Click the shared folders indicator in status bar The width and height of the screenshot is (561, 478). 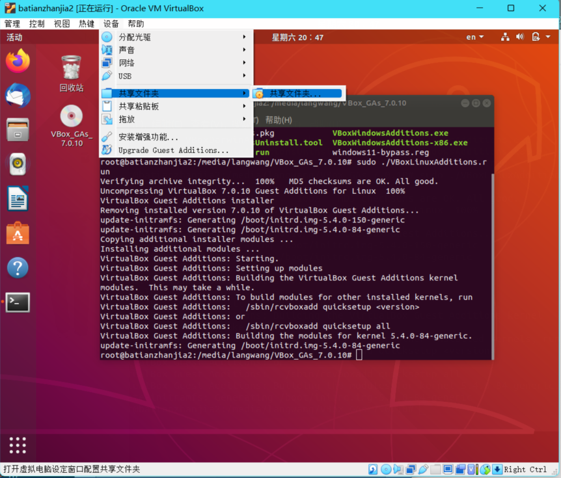pyautogui.click(x=435, y=469)
